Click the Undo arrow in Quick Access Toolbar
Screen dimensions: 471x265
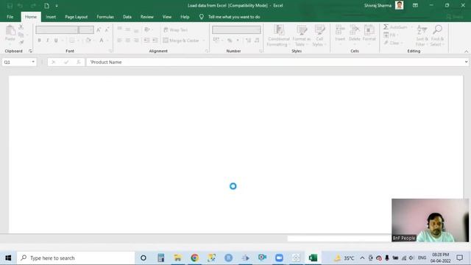click(20, 6)
